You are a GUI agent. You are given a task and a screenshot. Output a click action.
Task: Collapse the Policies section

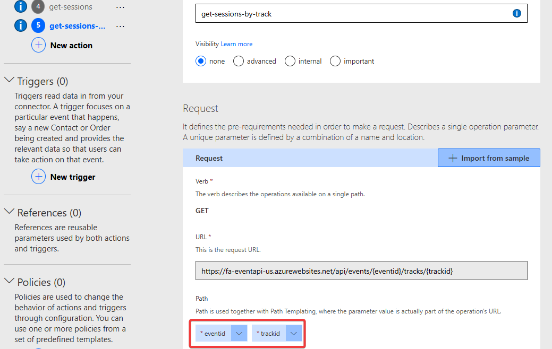pos(9,282)
